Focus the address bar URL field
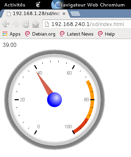The width and height of the screenshot is (131, 157). [87, 24]
